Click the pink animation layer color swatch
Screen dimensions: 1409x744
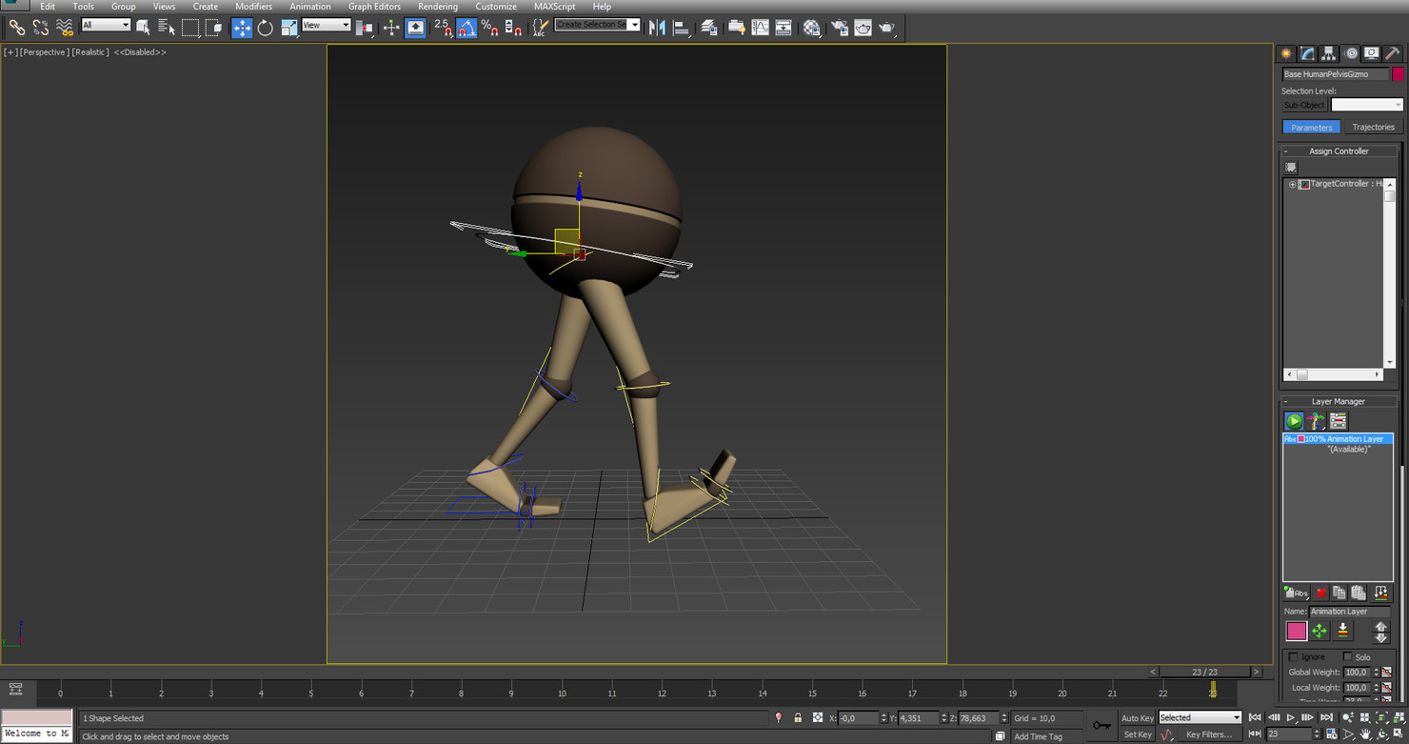[x=1297, y=631]
